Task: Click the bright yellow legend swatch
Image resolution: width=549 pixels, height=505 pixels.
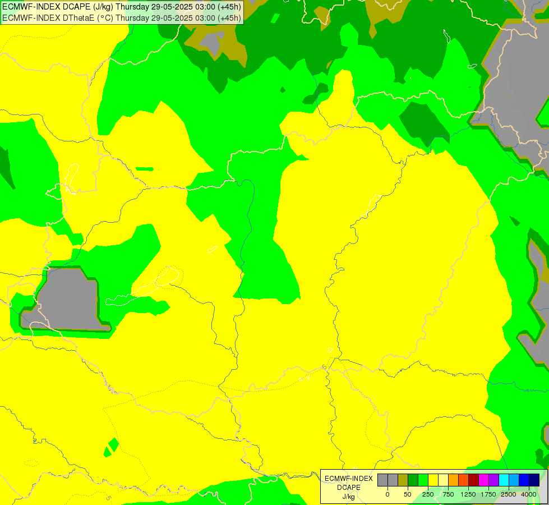Action: 433,480
